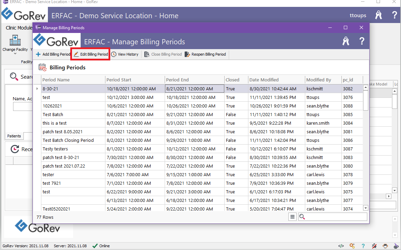Open help question mark in the Home window header

point(394,15)
